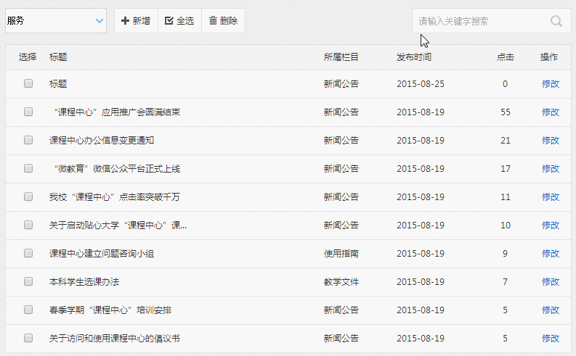576x356 pixels.
Task: Click the 所属栏目 column header
Action: click(341, 57)
